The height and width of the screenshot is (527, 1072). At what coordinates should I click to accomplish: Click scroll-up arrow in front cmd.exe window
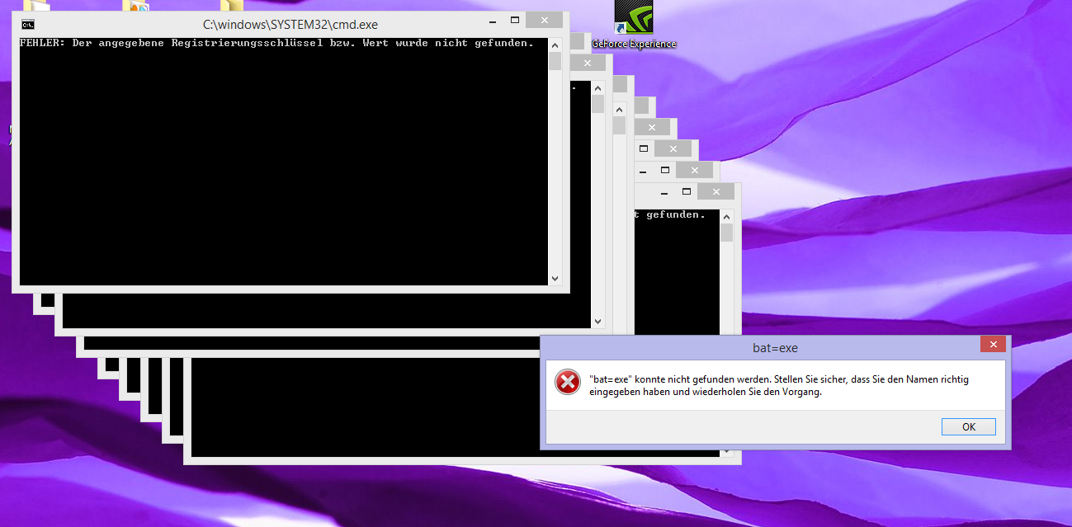click(x=555, y=45)
